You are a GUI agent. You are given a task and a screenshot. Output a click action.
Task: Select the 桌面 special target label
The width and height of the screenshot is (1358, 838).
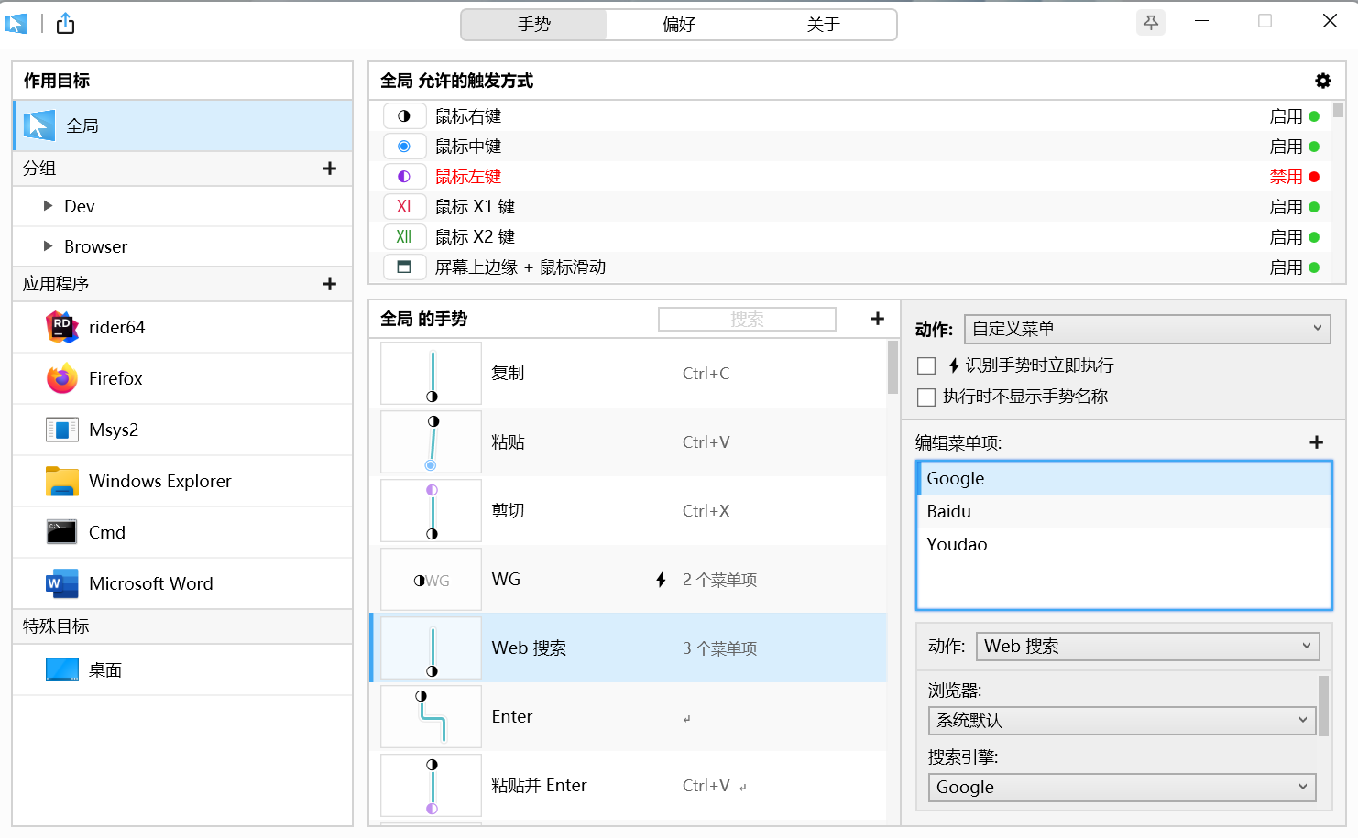tap(105, 670)
